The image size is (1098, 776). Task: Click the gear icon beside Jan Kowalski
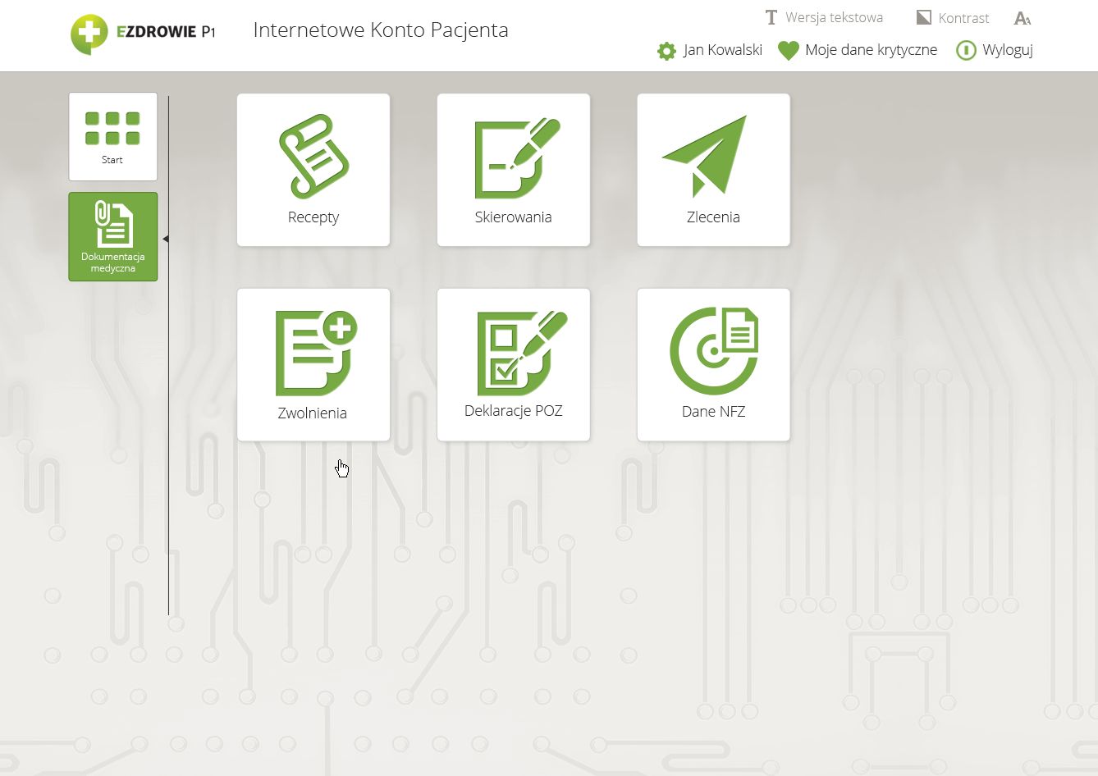click(x=666, y=51)
